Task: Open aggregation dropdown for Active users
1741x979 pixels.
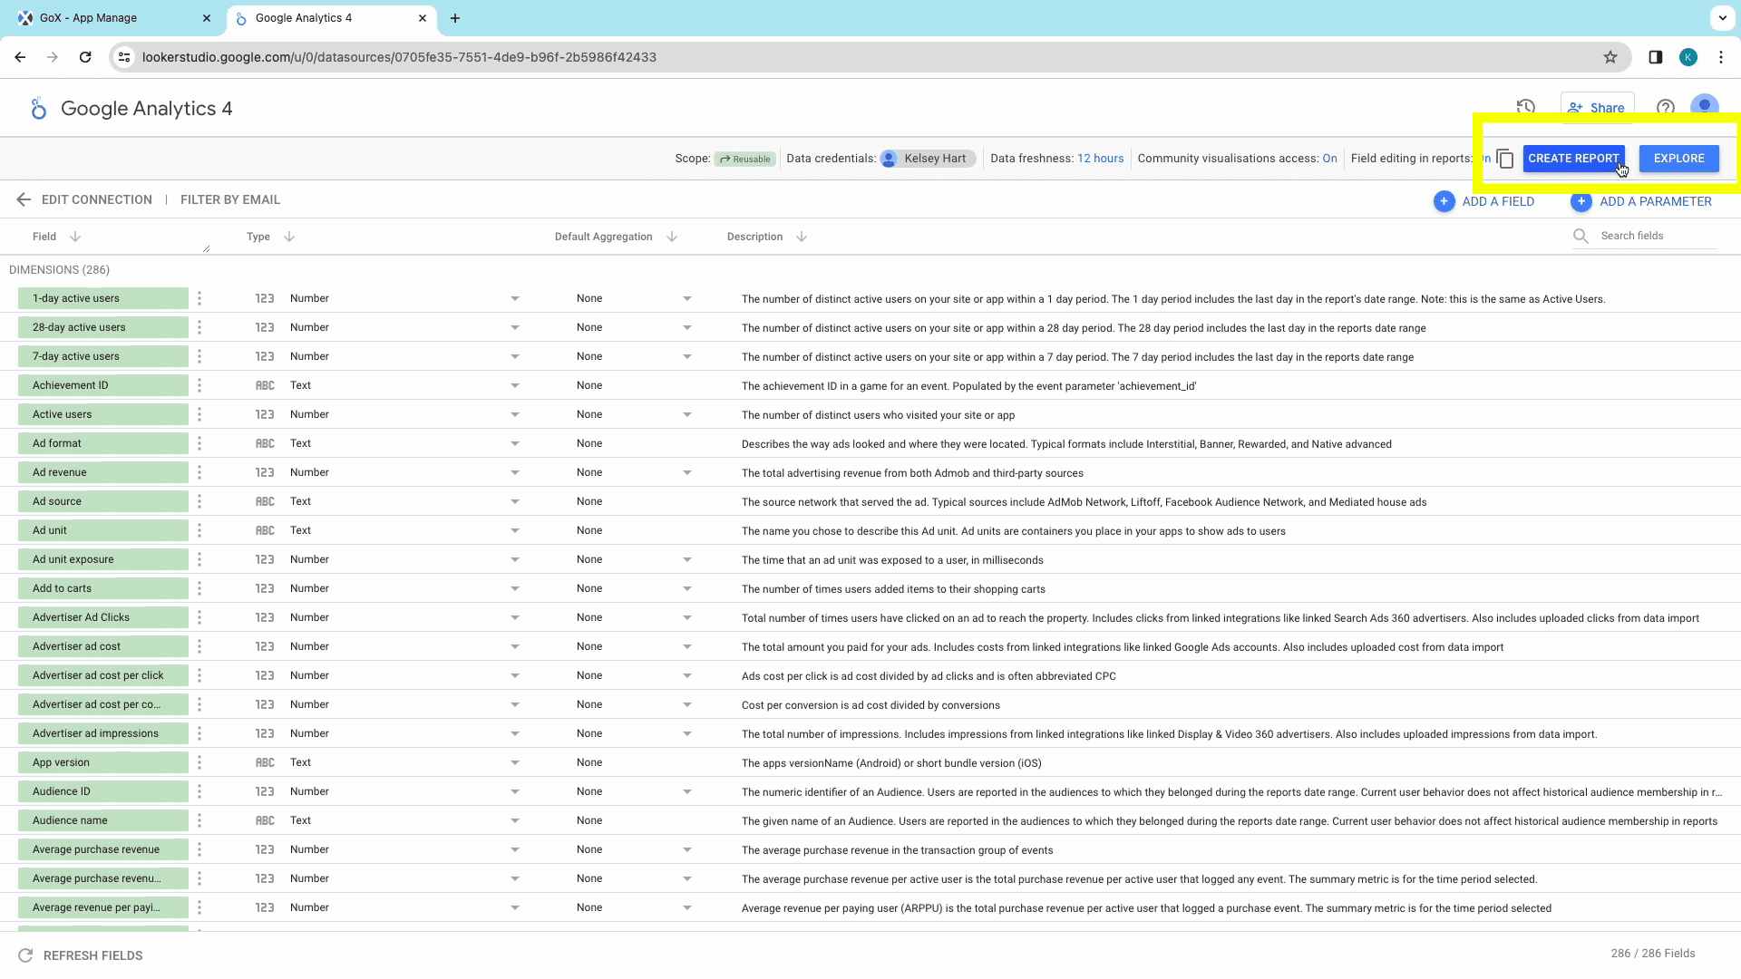Action: pos(687,415)
